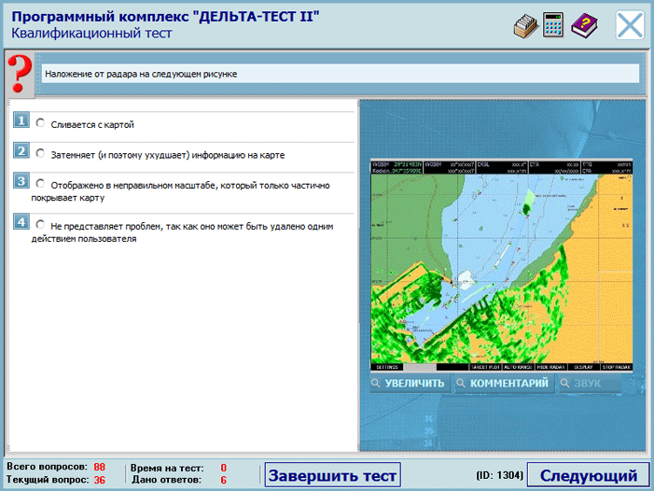Select radio option 'Сливается с картой'
This screenshot has height=491, width=654.
coord(40,122)
